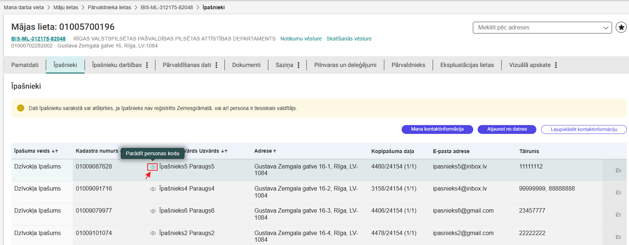Go to Māju lietas breadcrumb
Screen dimensions: 629x245
coord(66,7)
